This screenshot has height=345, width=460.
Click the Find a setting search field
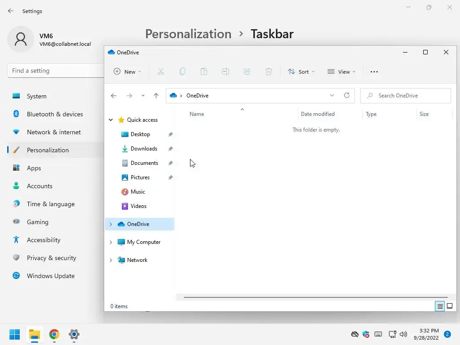(56, 71)
